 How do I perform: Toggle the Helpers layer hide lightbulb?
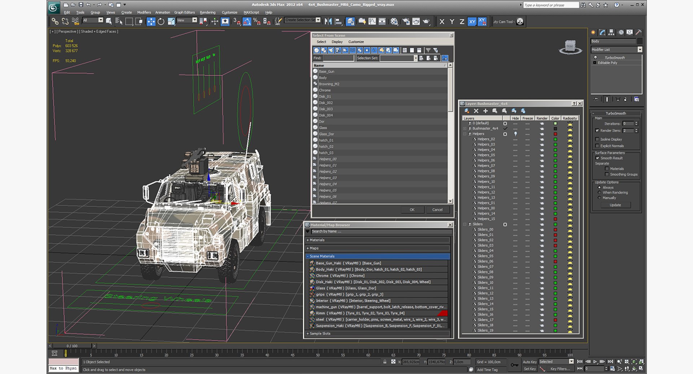point(515,134)
